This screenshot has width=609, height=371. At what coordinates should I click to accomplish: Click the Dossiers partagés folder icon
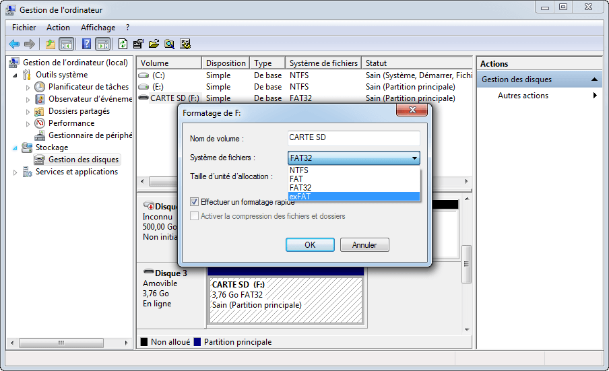pyautogui.click(x=39, y=112)
